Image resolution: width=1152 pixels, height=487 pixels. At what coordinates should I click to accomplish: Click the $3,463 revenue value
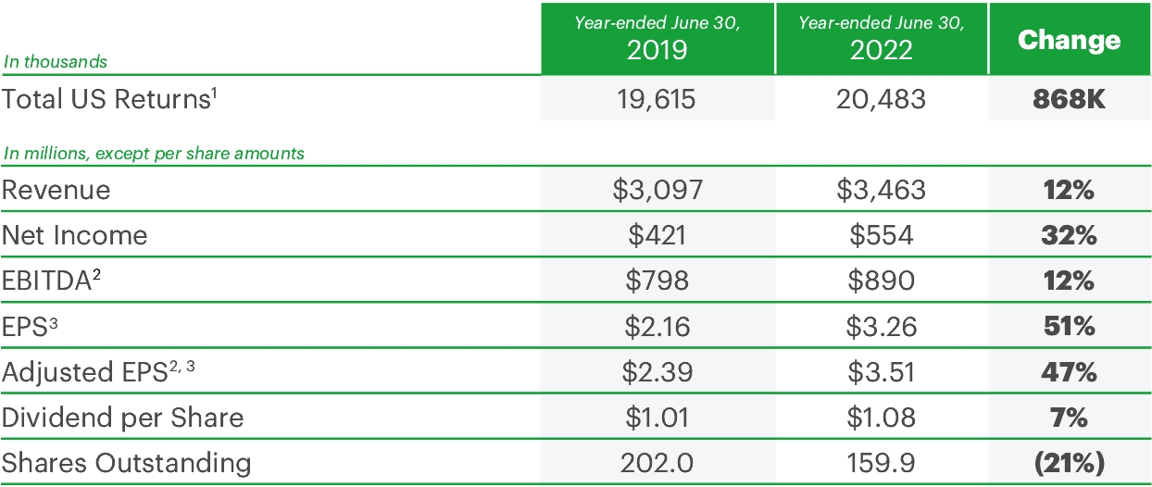click(x=882, y=190)
